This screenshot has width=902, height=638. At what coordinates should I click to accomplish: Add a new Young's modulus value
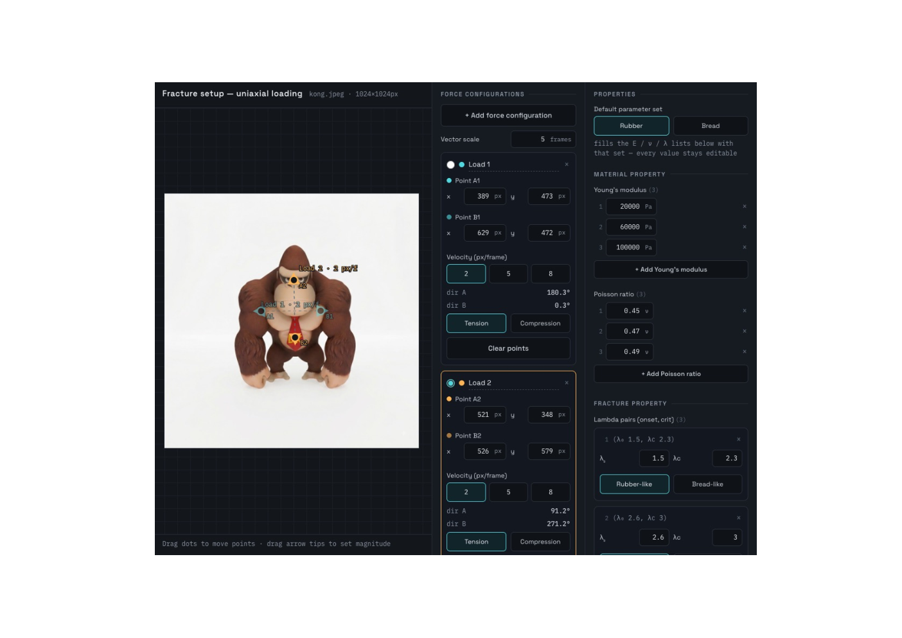671,270
